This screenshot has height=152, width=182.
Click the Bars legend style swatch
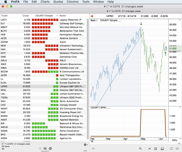(97, 20)
